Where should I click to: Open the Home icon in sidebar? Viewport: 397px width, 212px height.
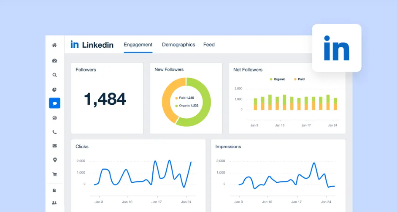pyautogui.click(x=54, y=45)
